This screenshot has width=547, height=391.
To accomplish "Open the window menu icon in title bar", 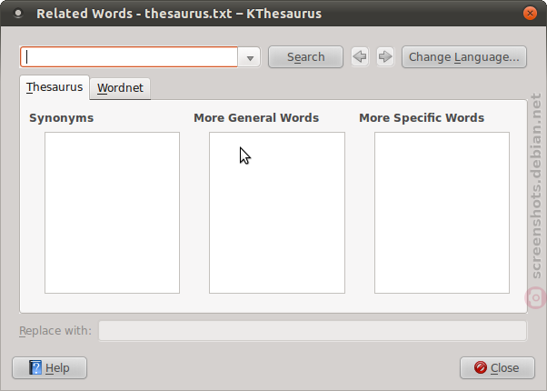I will tap(18, 14).
